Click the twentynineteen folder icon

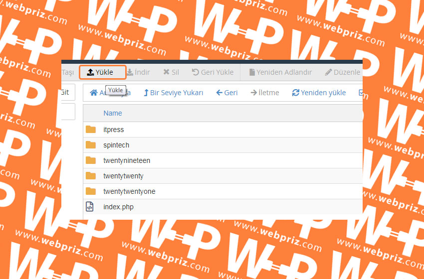[91, 160]
